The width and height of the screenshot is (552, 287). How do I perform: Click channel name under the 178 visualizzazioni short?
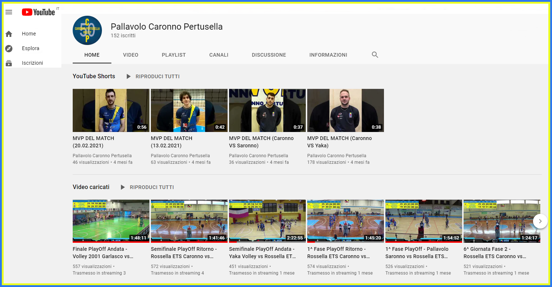(337, 156)
